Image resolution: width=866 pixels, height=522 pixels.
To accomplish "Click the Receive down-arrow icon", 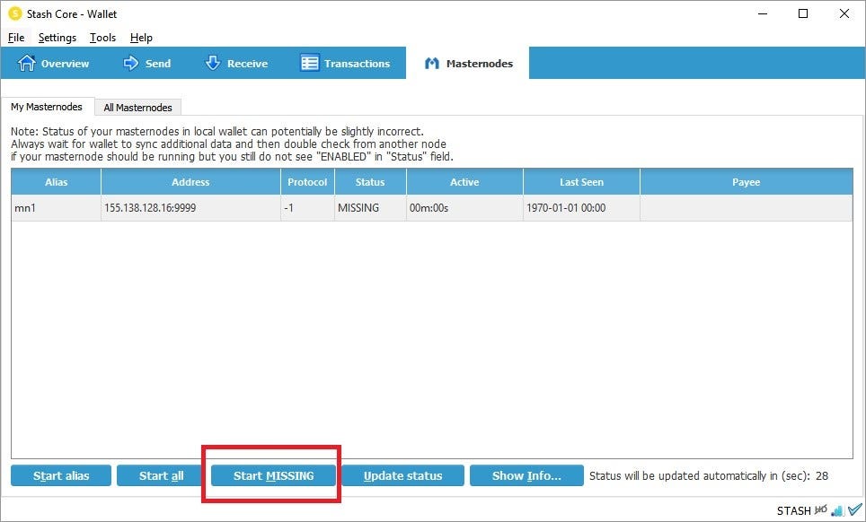I will [213, 64].
